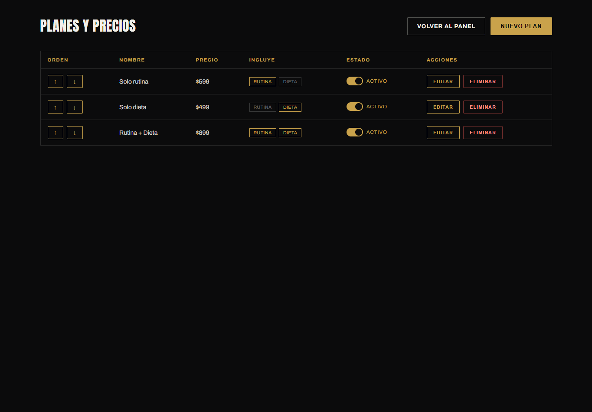The height and width of the screenshot is (412, 592).
Task: Click dimmed Rutina tag in Solo dieta row
Action: pyautogui.click(x=262, y=107)
